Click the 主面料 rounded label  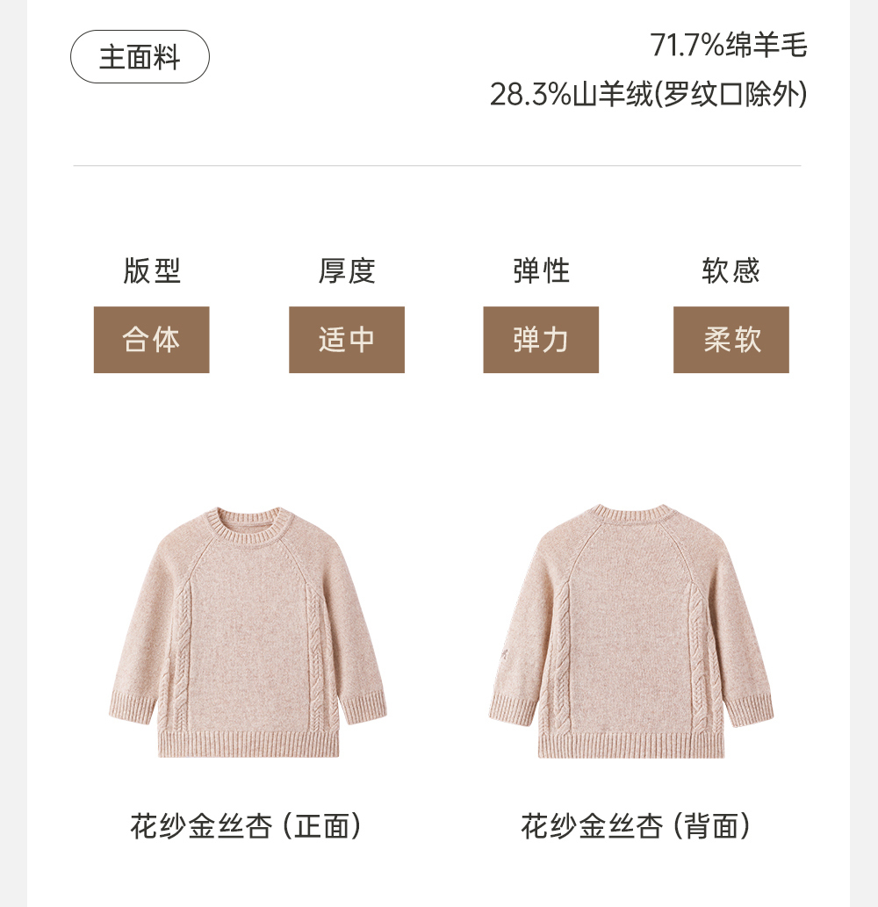point(140,57)
